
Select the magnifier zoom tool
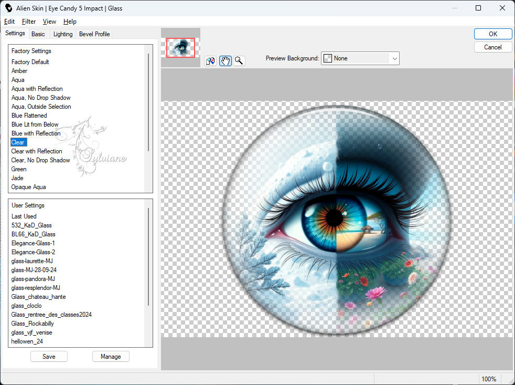point(239,61)
